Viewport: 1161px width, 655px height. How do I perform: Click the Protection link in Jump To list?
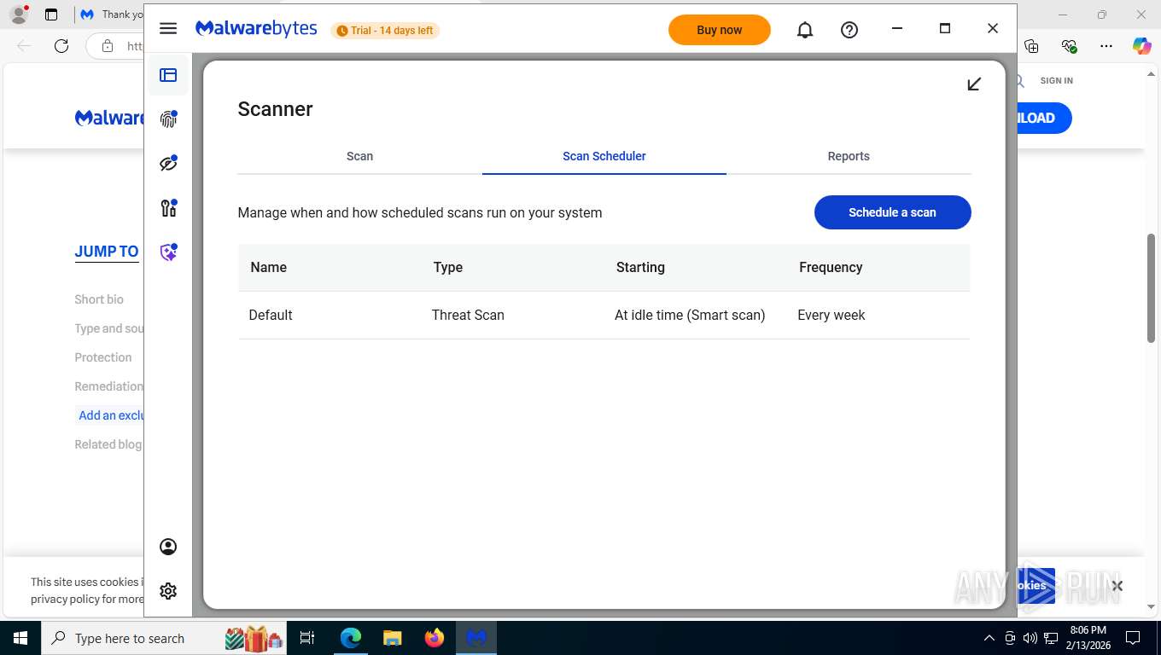coord(103,357)
